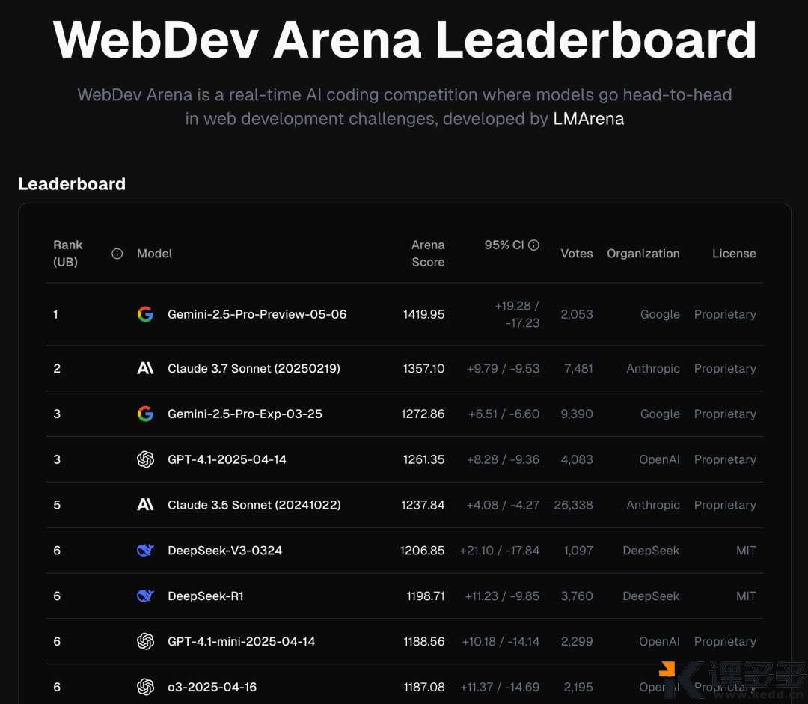Image resolution: width=808 pixels, height=704 pixels.
Task: Click the OpenAI logo beside o3-2025-04-16
Action: click(145, 687)
